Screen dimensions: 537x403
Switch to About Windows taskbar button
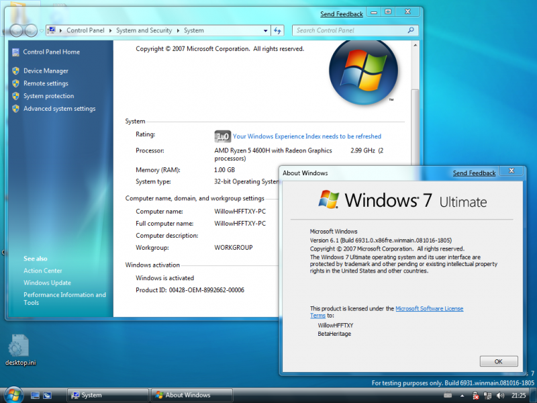[192, 395]
